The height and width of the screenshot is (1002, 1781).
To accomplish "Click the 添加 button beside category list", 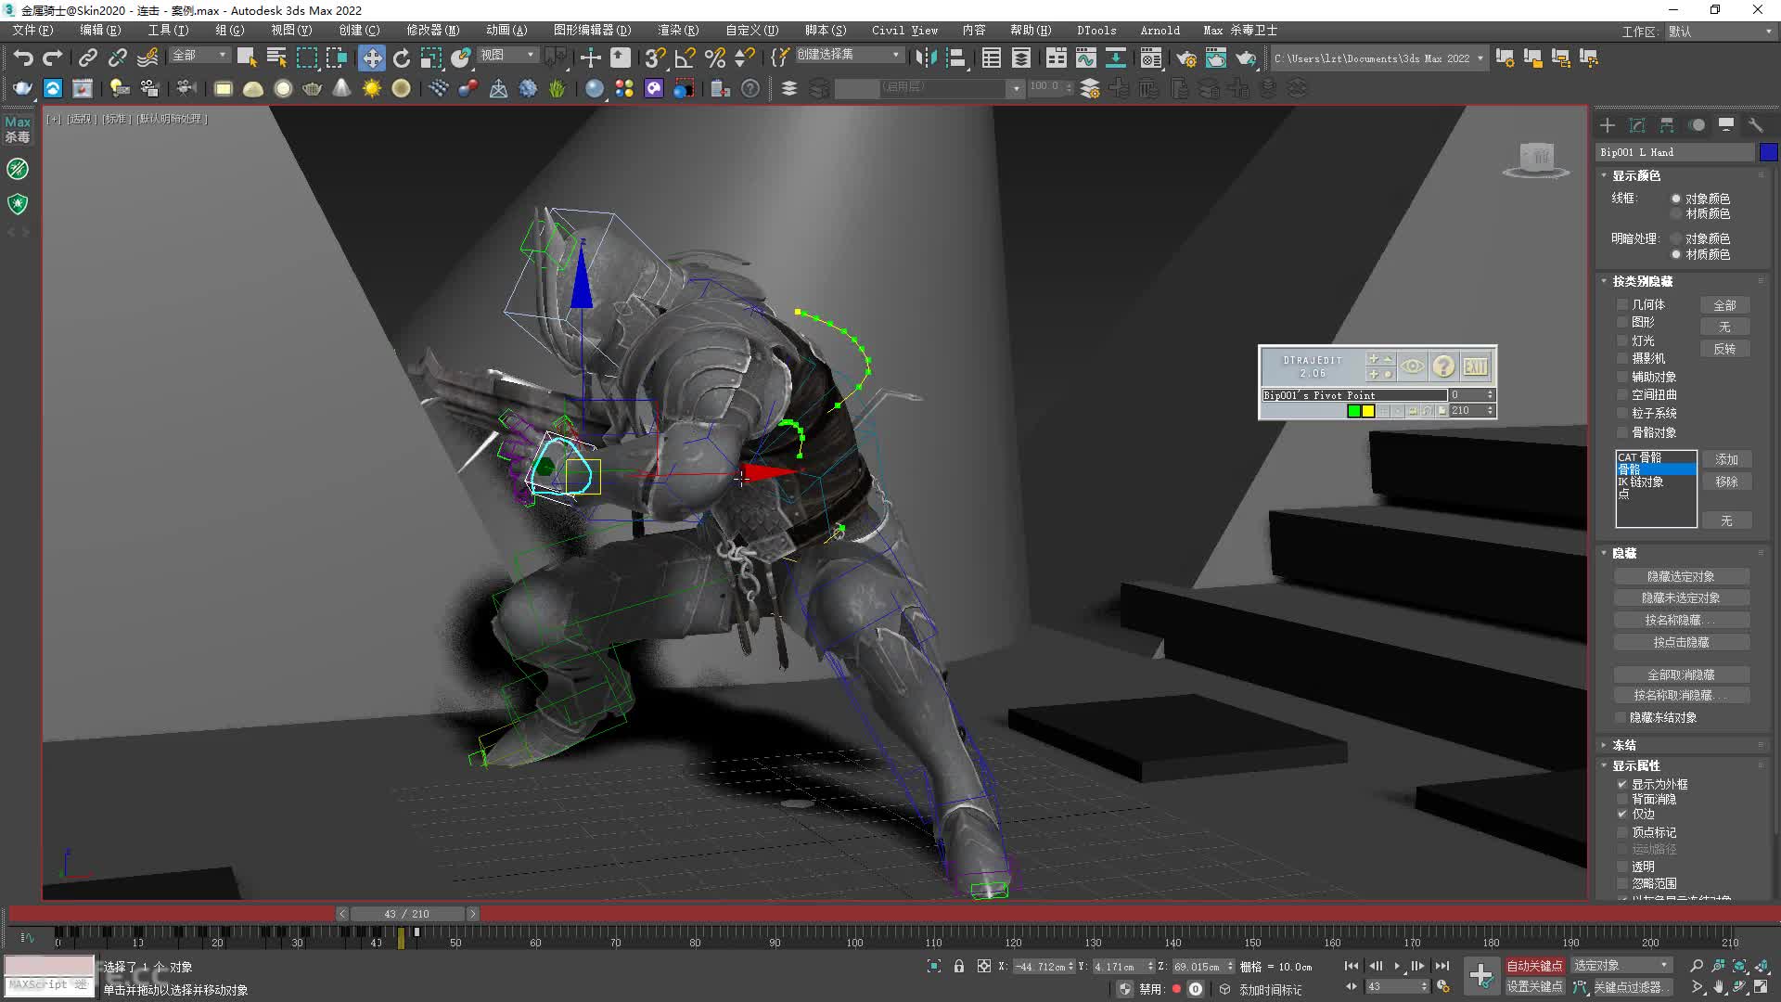I will point(1726,459).
